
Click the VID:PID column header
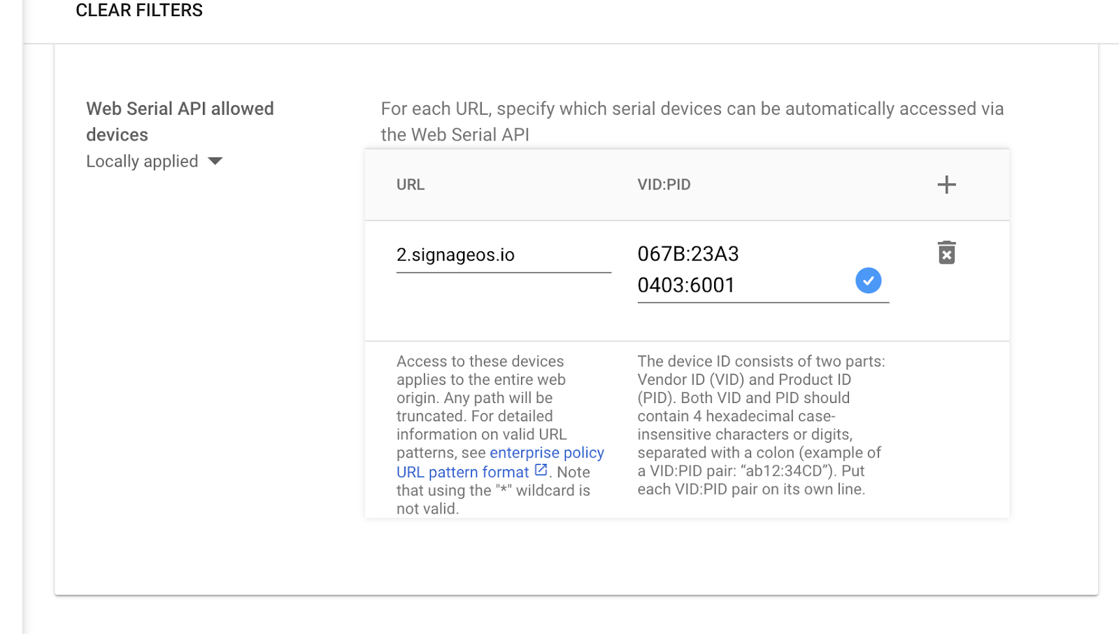[663, 185]
